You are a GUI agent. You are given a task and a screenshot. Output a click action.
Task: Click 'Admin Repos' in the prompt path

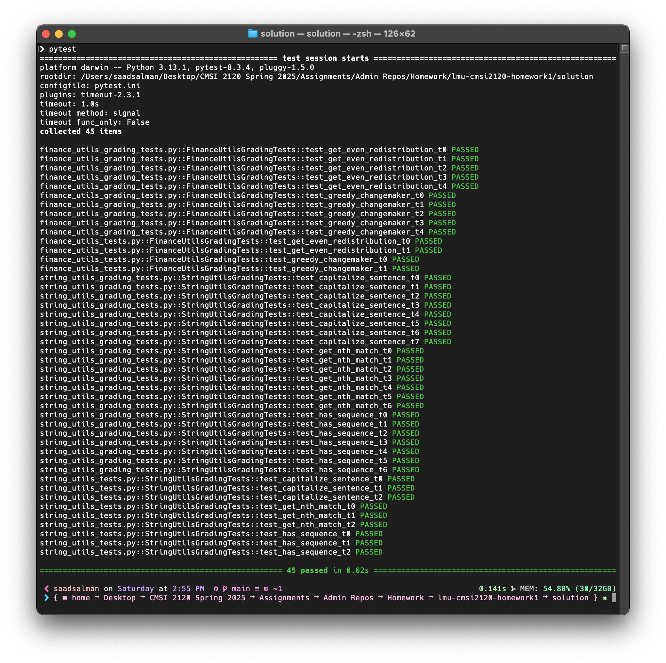pyautogui.click(x=348, y=598)
